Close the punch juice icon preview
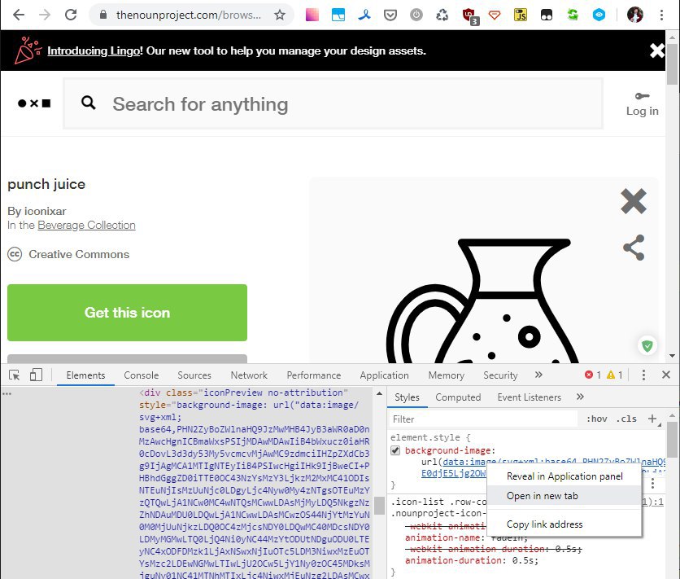 (x=633, y=201)
